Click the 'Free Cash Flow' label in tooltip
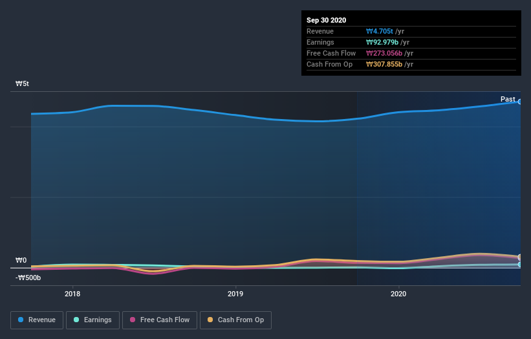Image resolution: width=531 pixels, height=339 pixels. pyautogui.click(x=331, y=53)
